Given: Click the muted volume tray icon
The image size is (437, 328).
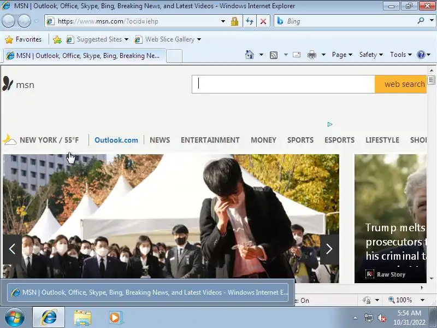Looking at the screenshot, I should (x=382, y=318).
